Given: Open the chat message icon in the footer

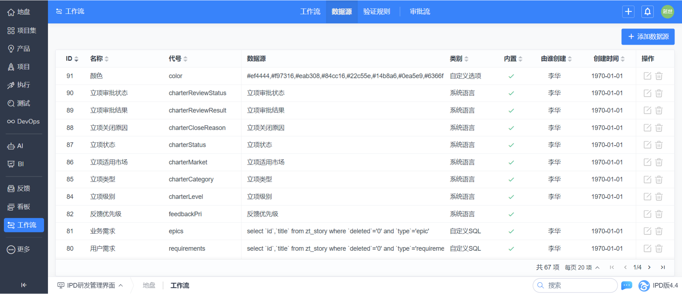Looking at the screenshot, I should pos(627,285).
